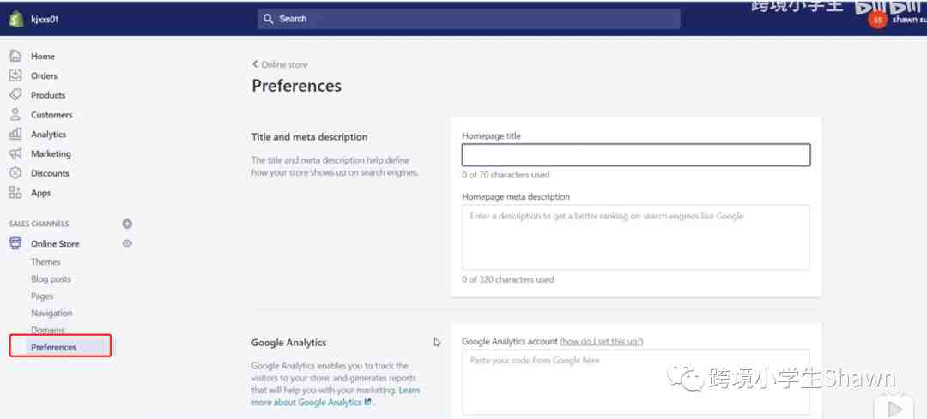
Task: Select Navigation in sidebar
Action: coord(51,314)
